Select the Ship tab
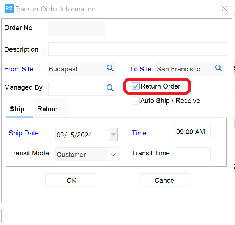 17,109
